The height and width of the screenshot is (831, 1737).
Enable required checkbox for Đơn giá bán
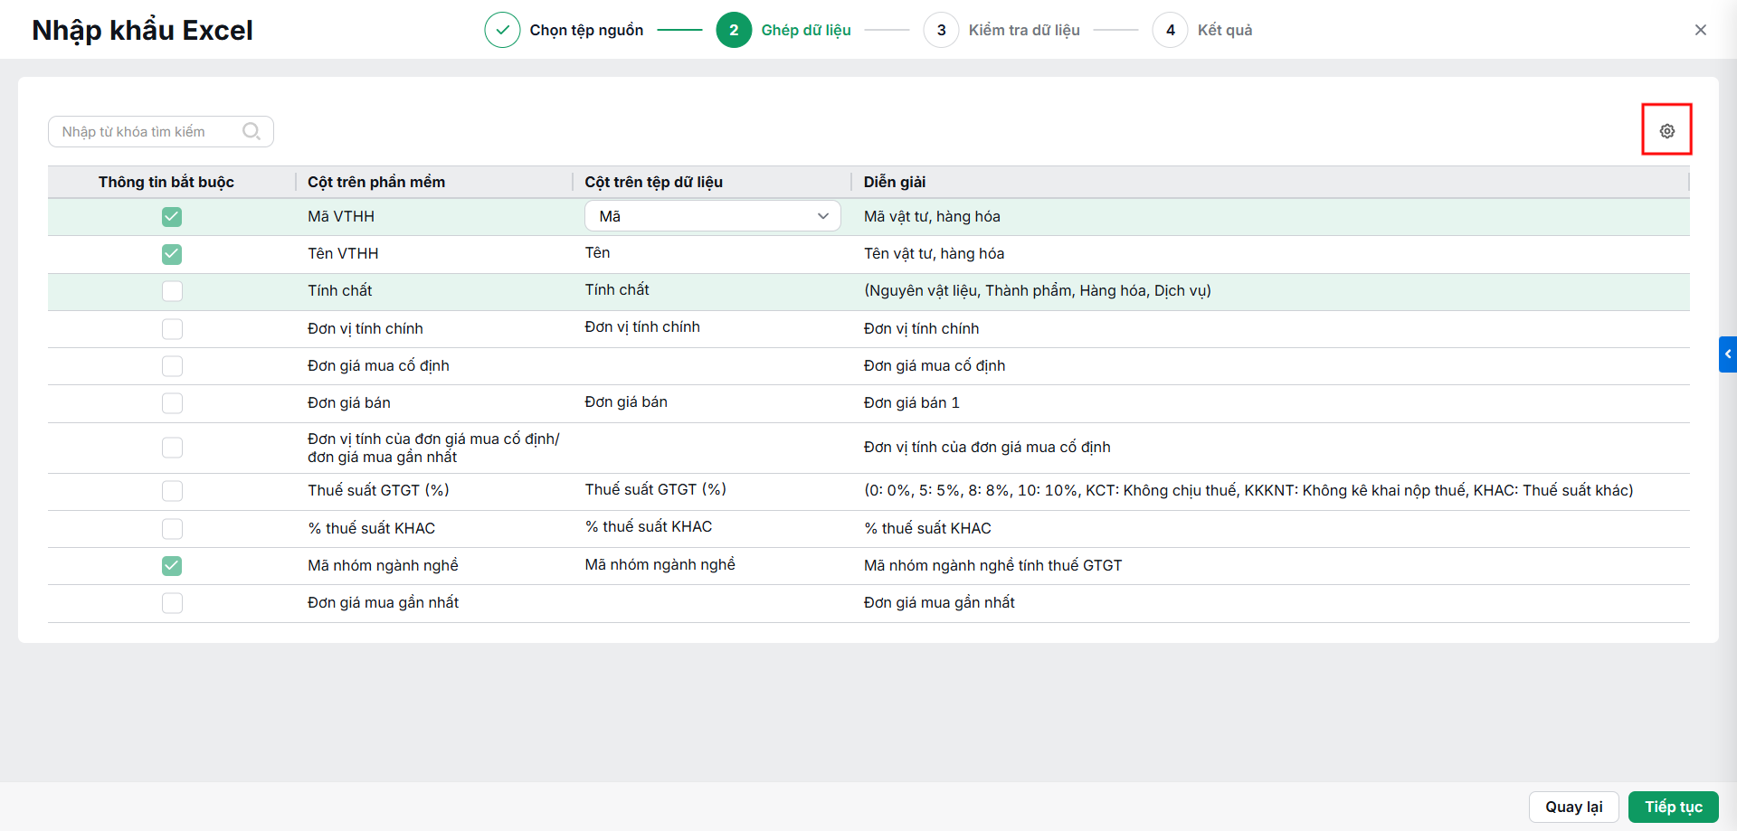coord(172,403)
